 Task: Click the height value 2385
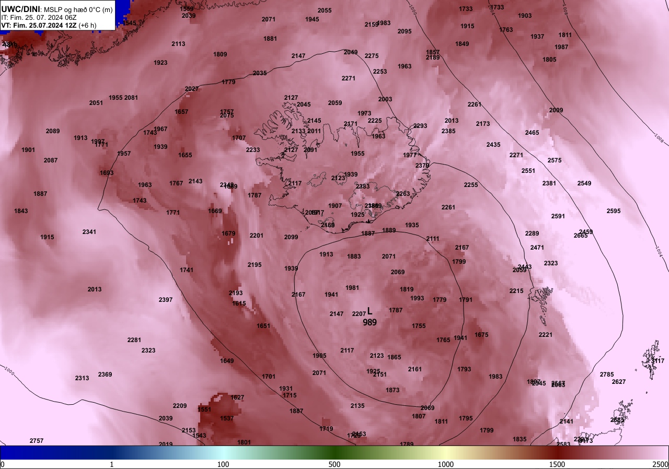pos(448,131)
